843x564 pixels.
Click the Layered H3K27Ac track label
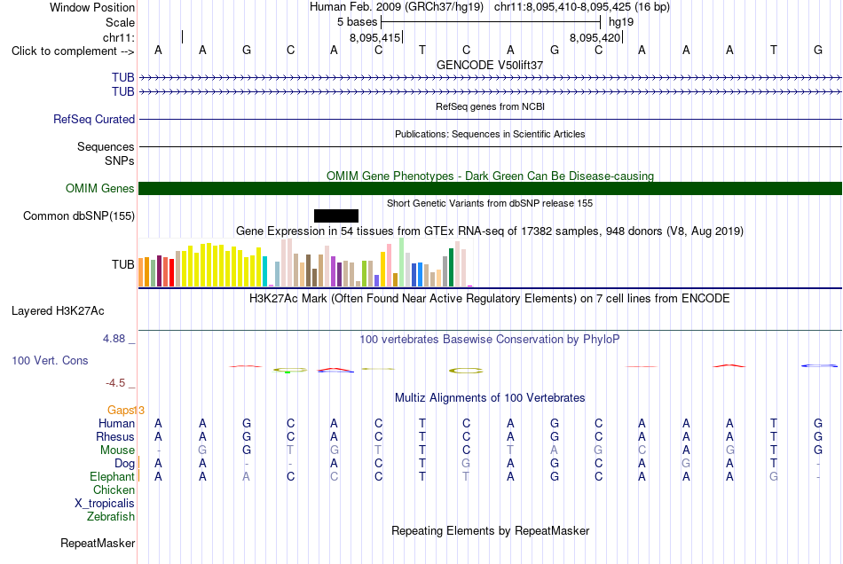tap(58, 311)
